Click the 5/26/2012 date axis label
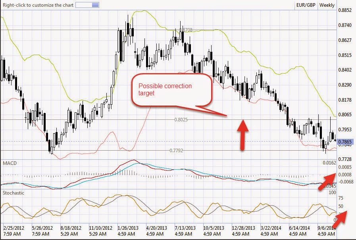The image size is (356, 240). coord(42,228)
